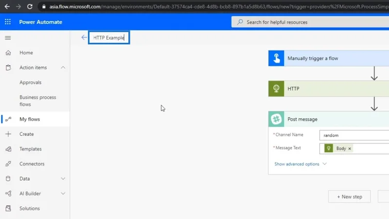Click the My flows icon
Image resolution: width=389 pixels, height=219 pixels.
(x=8, y=119)
